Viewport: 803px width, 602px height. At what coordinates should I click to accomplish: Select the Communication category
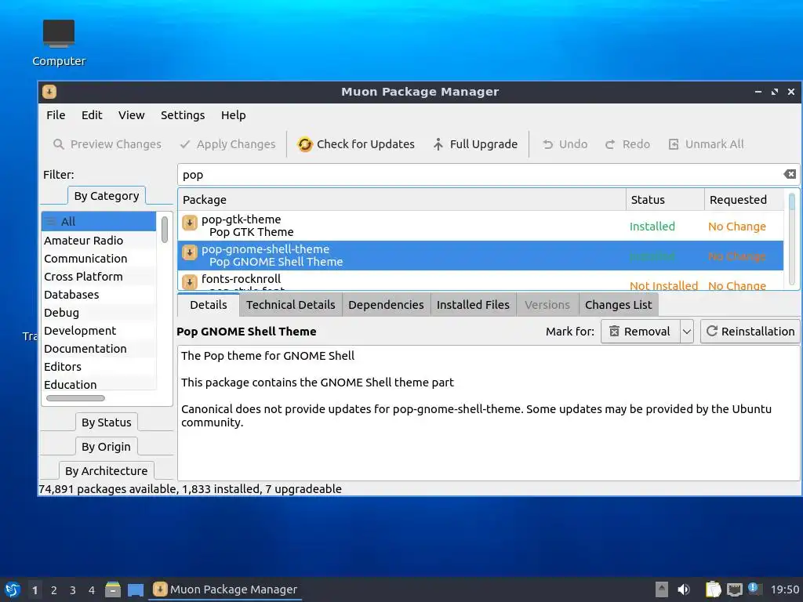99,259
